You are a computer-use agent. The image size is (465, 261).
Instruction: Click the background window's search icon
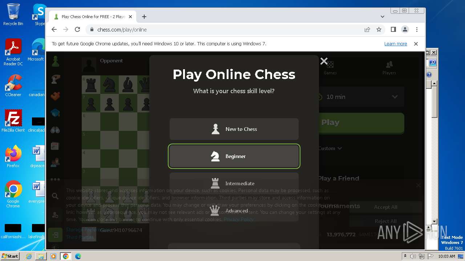tap(433, 63)
